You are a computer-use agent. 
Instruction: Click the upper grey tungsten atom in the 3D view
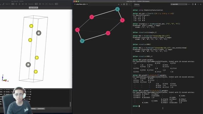(x=39, y=33)
